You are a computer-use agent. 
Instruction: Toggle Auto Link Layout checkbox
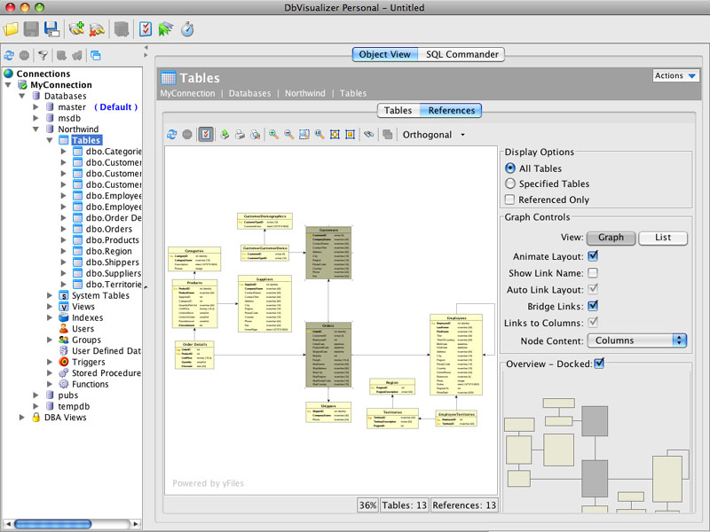[x=593, y=289]
